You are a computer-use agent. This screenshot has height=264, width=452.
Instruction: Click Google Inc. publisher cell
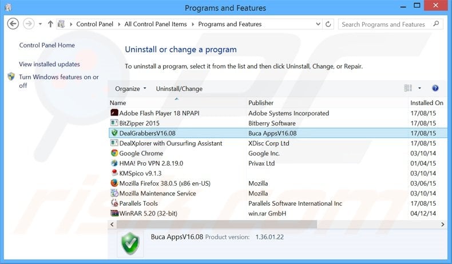tap(264, 154)
